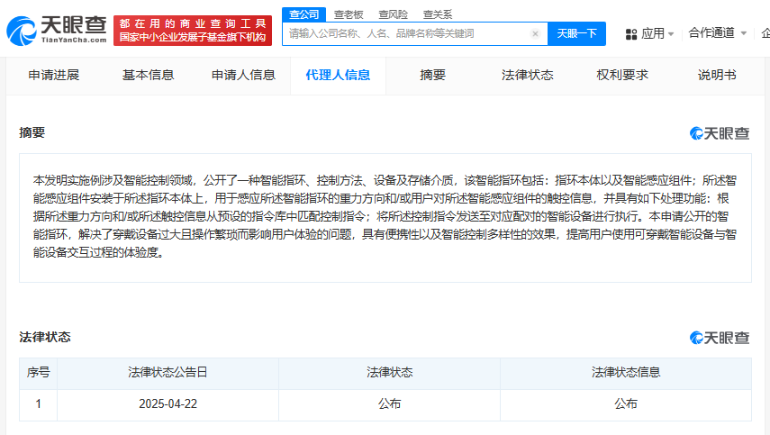Click the 应用 grid icon
The width and height of the screenshot is (770, 435).
click(x=628, y=33)
